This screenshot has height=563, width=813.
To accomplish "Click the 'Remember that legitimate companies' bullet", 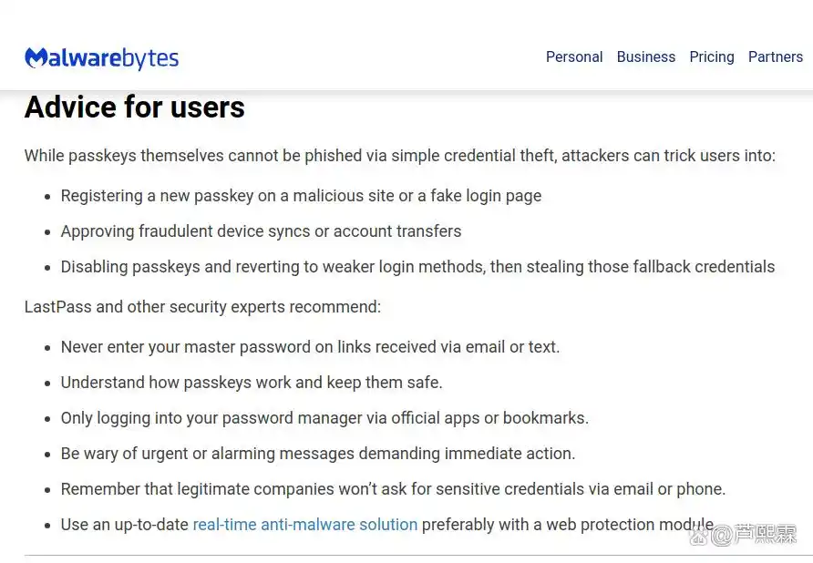I will pyautogui.click(x=393, y=489).
